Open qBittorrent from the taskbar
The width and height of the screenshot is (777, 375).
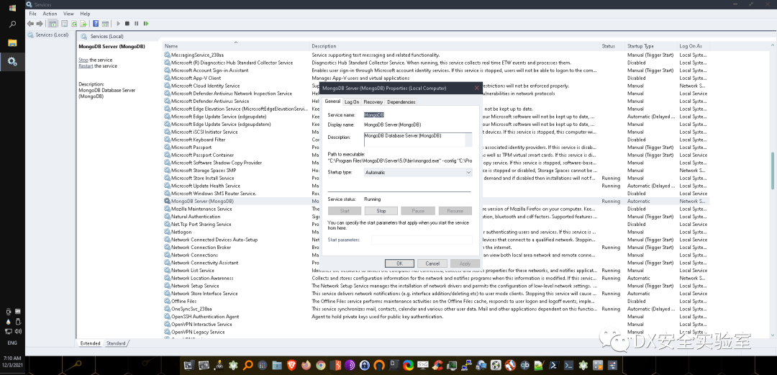pyautogui.click(x=526, y=366)
